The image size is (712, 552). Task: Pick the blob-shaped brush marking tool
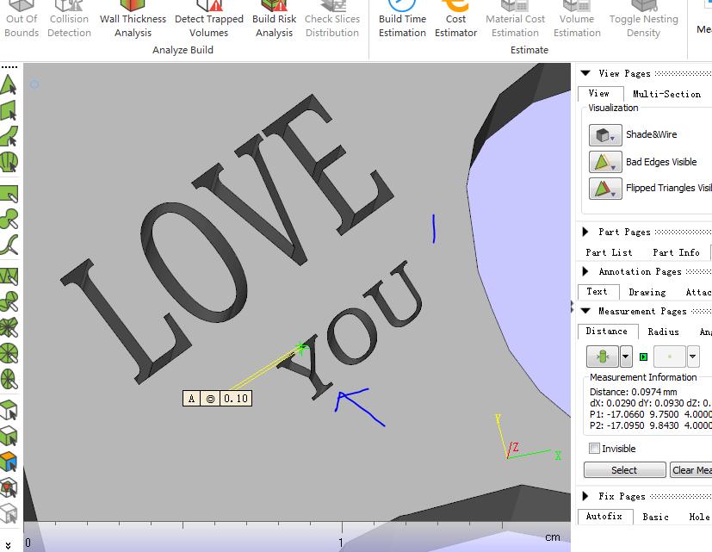[x=9, y=219]
